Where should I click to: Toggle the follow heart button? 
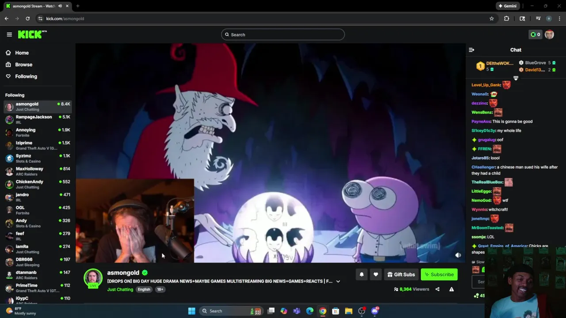[375, 275]
